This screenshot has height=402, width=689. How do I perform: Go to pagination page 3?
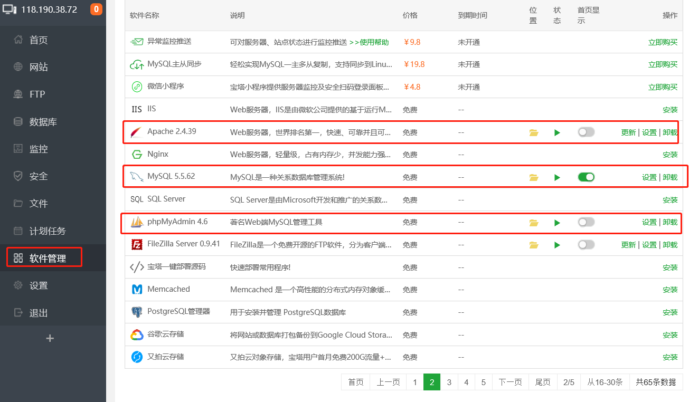(x=449, y=382)
